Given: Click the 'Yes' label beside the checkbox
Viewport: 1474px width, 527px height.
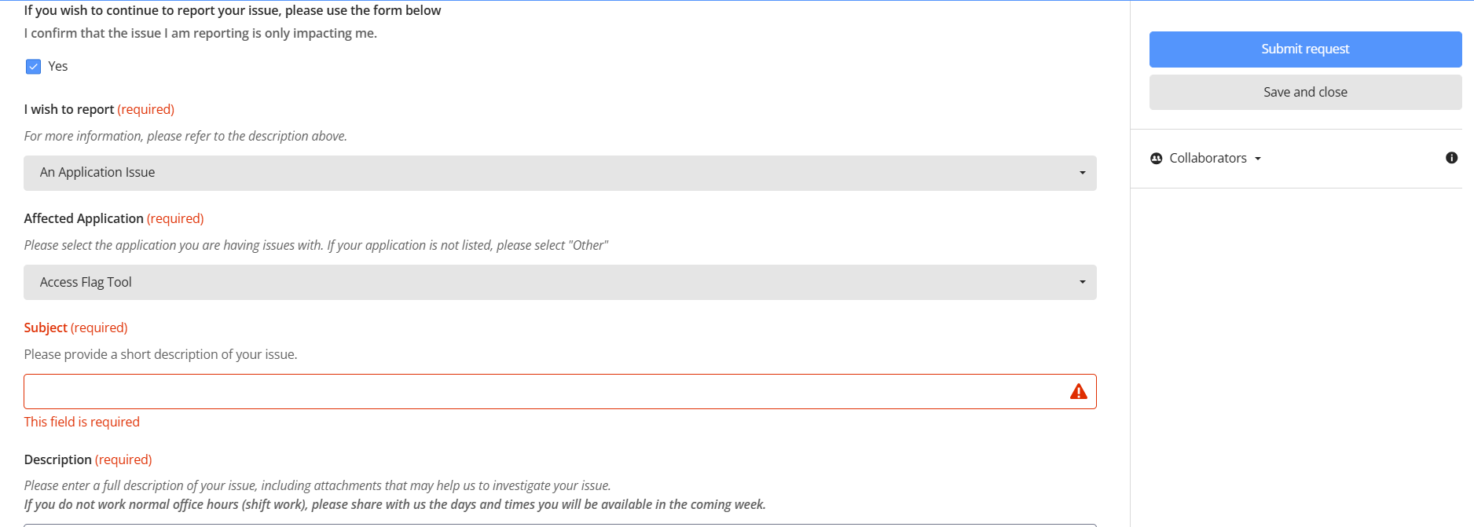Looking at the screenshot, I should pyautogui.click(x=58, y=67).
